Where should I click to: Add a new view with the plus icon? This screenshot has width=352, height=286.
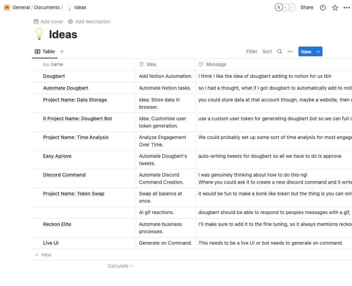(x=62, y=51)
